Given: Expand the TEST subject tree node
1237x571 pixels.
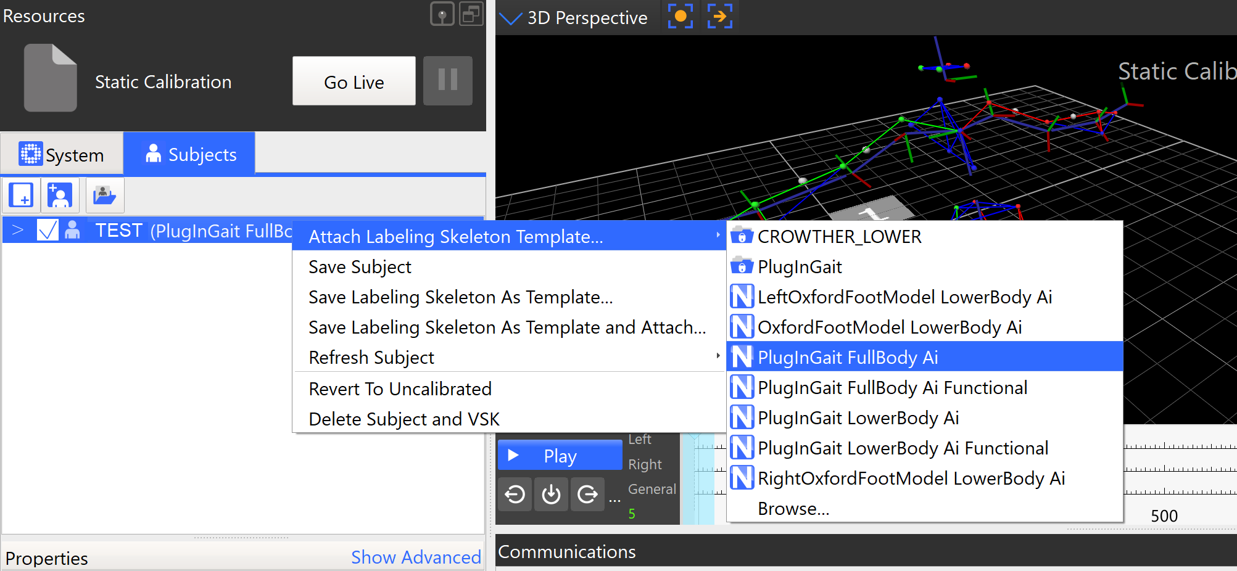Looking at the screenshot, I should click(18, 231).
